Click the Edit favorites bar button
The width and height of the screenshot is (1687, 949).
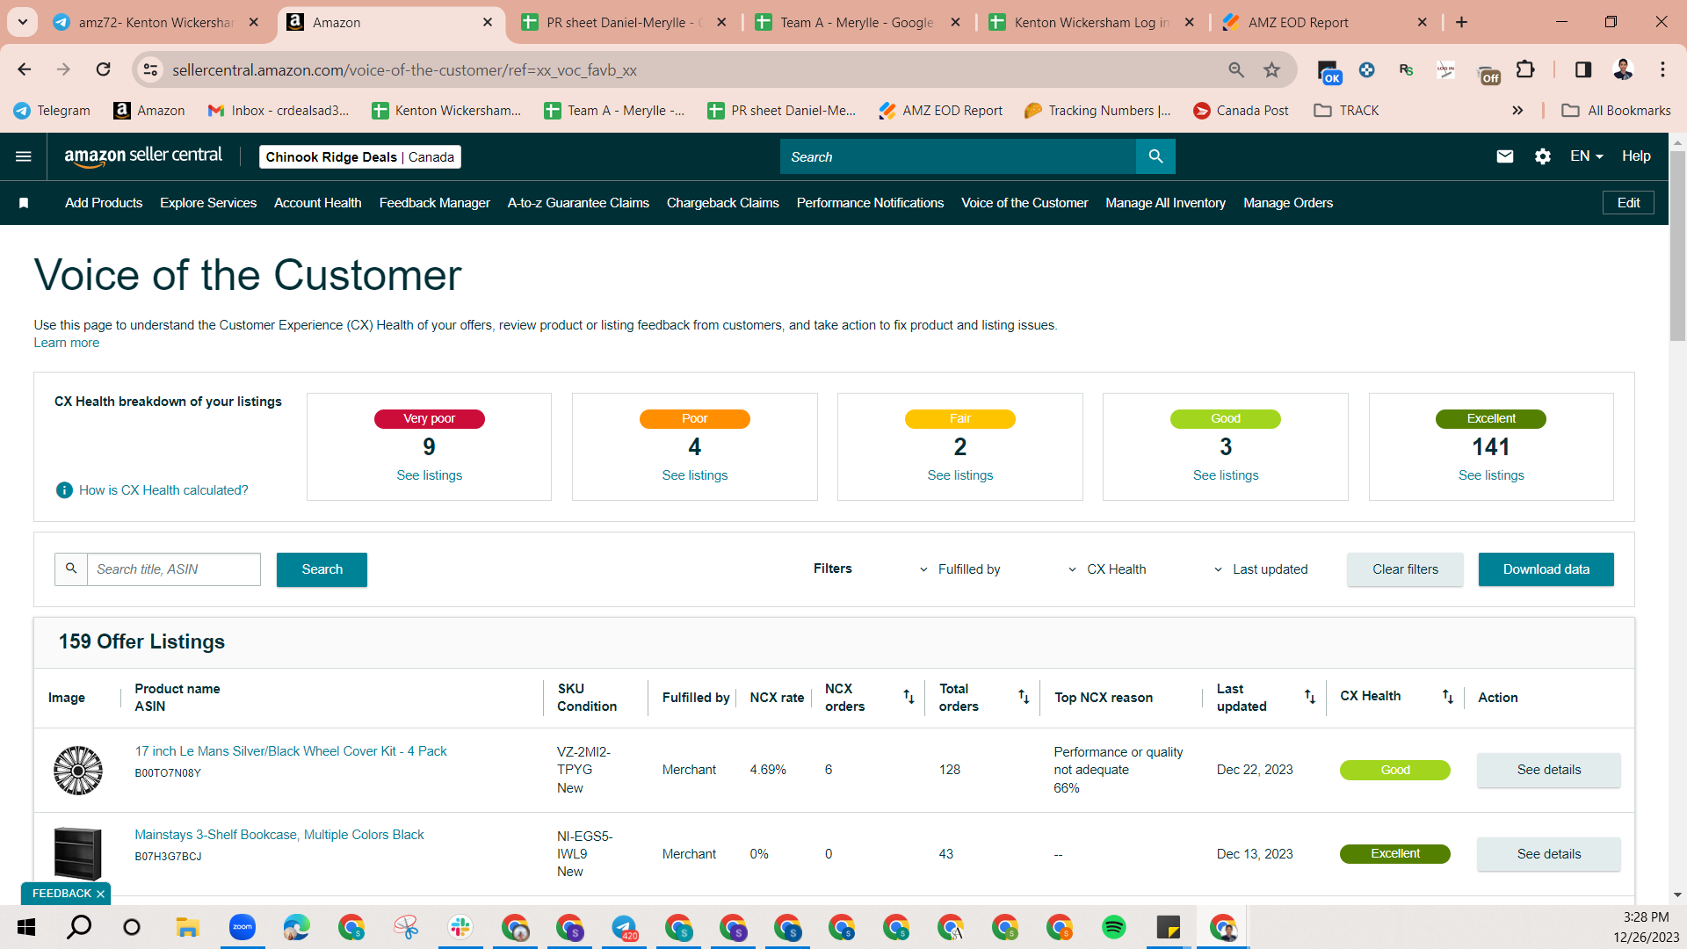coord(1629,203)
